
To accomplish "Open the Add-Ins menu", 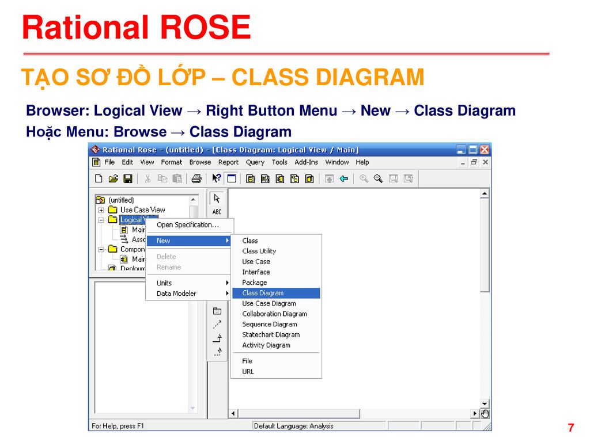I will 307,162.
